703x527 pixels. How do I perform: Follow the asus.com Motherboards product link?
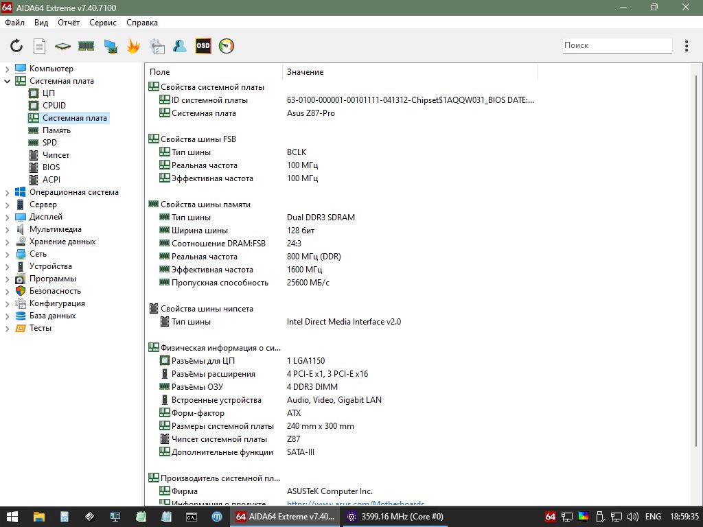pyautogui.click(x=355, y=504)
